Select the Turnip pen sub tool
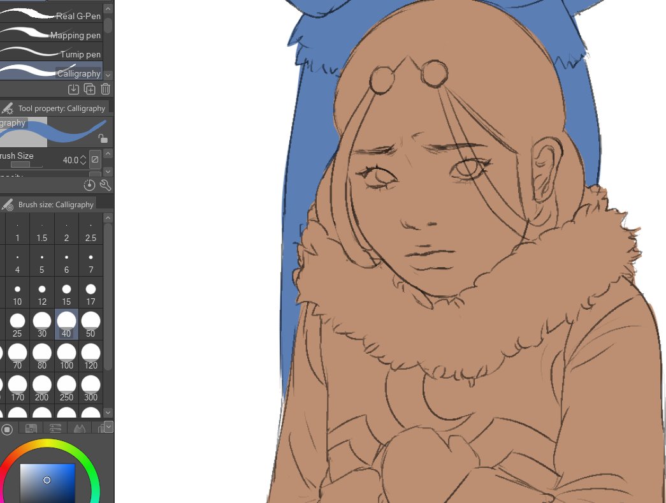Screen dimensions: 666x503 tap(51, 52)
